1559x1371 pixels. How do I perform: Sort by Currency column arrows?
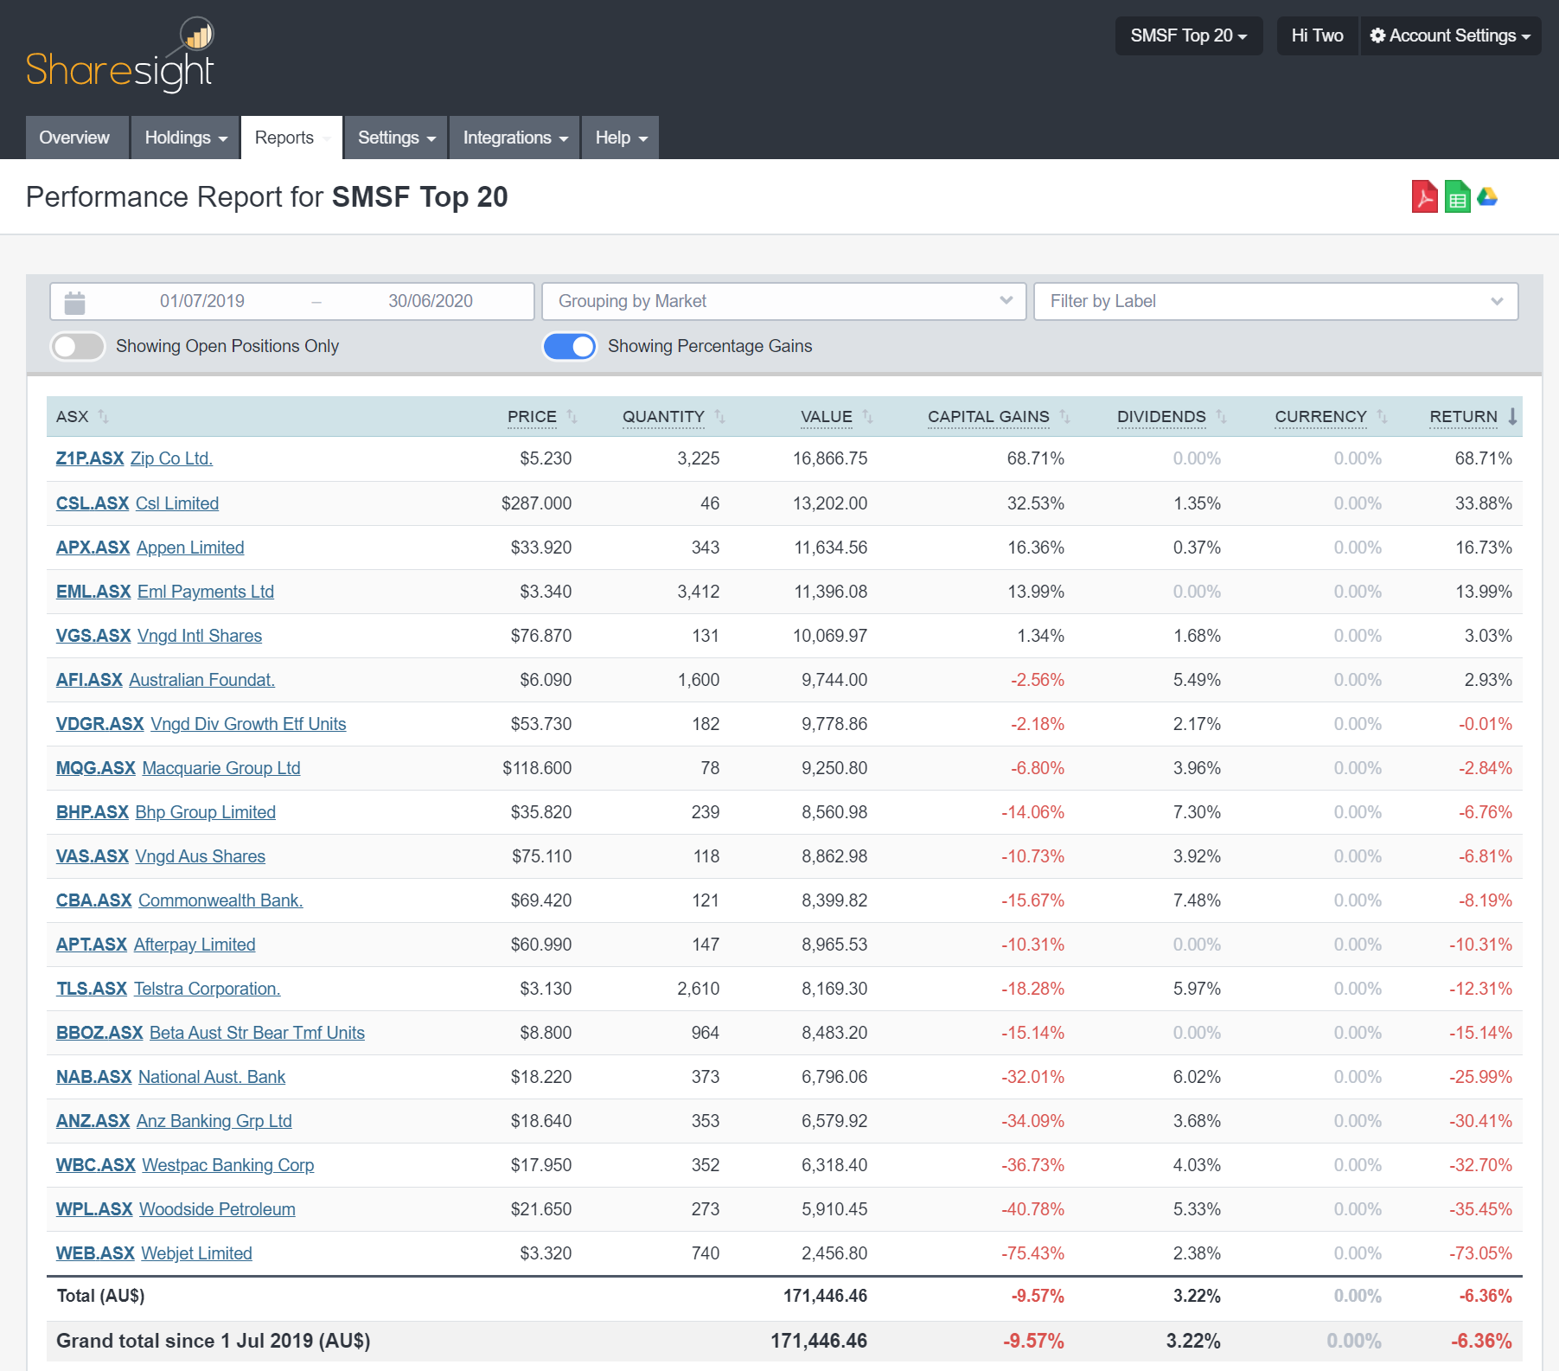click(1382, 417)
